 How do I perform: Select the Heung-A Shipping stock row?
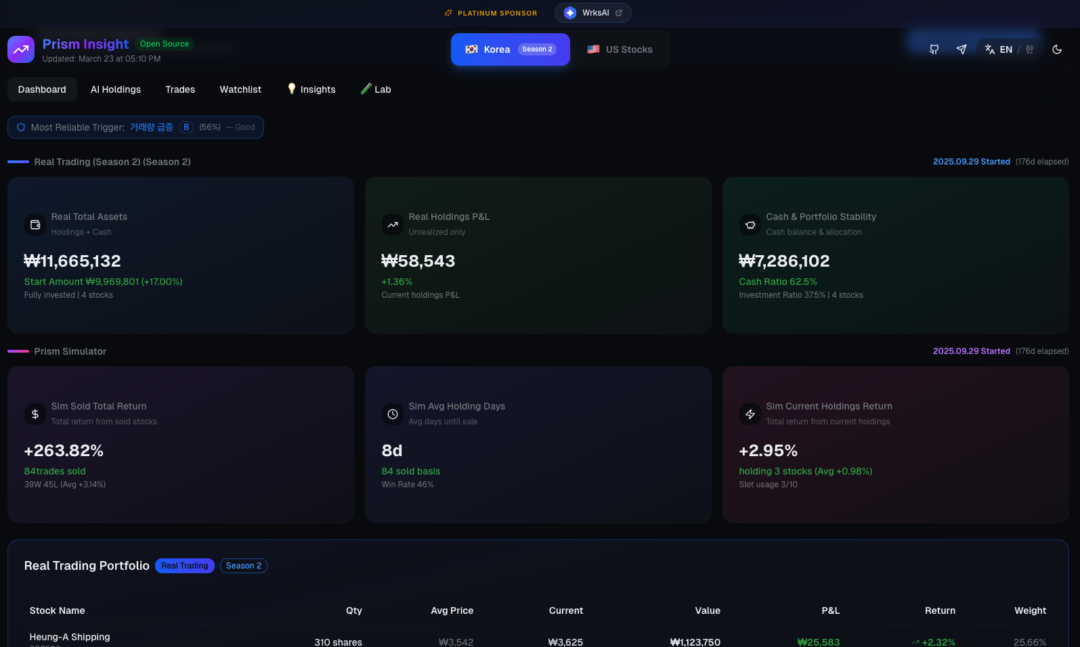70,638
